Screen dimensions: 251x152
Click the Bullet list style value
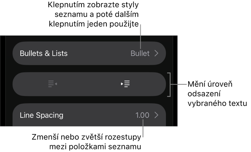(140, 53)
